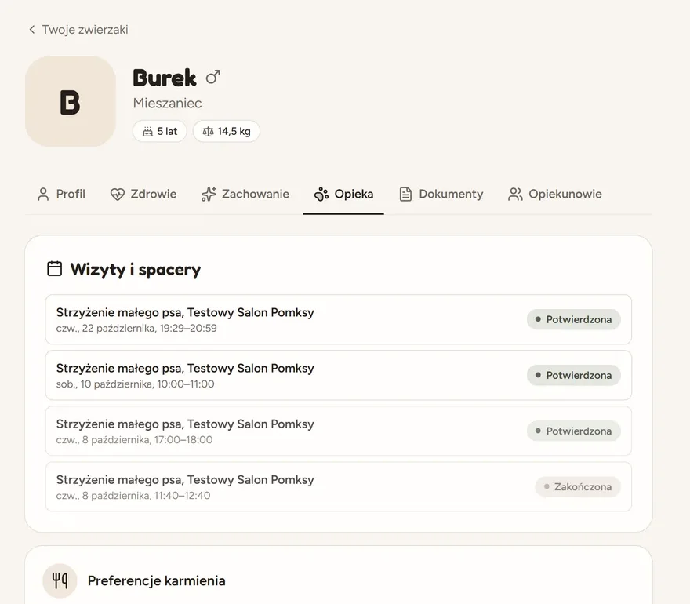690x604 pixels.
Task: Click the person icon on Profil tab
Action: (x=43, y=195)
